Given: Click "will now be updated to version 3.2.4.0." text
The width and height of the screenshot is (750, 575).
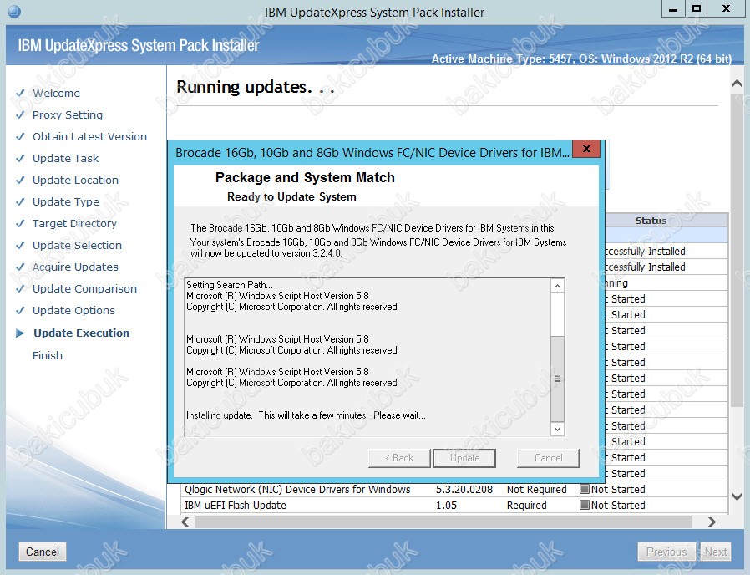Looking at the screenshot, I should click(x=266, y=253).
